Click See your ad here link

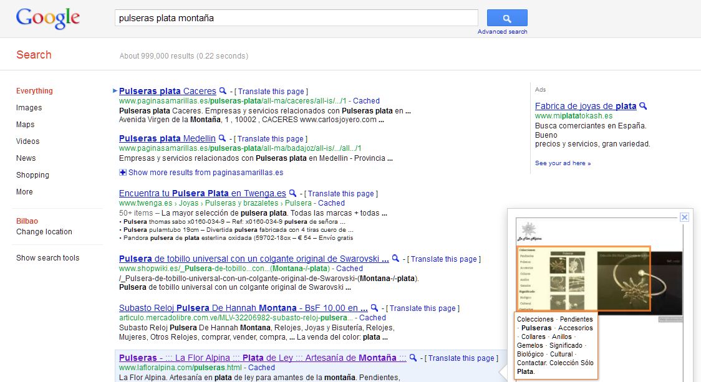coord(563,163)
